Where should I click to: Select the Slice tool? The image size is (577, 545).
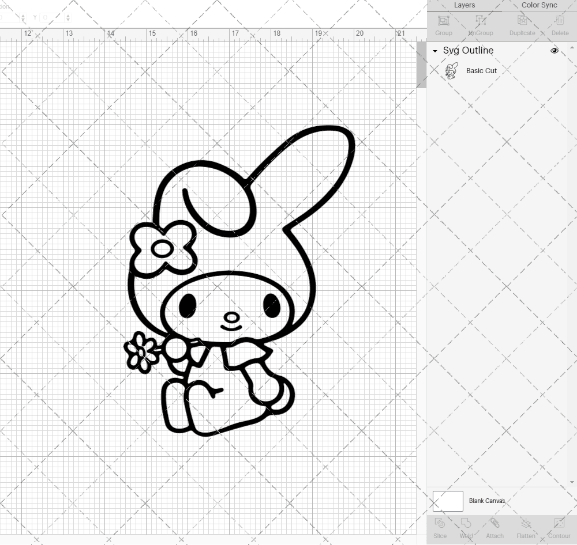pyautogui.click(x=440, y=527)
